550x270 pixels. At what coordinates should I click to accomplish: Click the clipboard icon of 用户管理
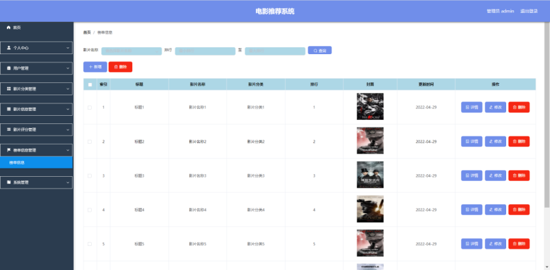tap(9, 68)
